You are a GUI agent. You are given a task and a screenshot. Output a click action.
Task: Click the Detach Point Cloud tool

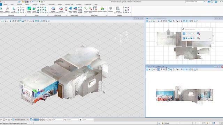point(61,10)
